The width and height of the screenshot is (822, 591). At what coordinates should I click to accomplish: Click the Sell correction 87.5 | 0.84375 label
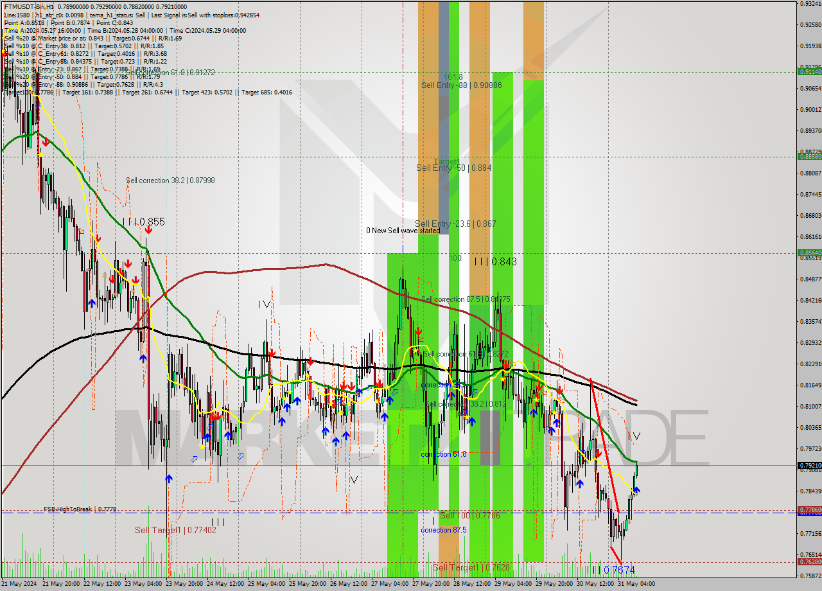[x=466, y=299]
